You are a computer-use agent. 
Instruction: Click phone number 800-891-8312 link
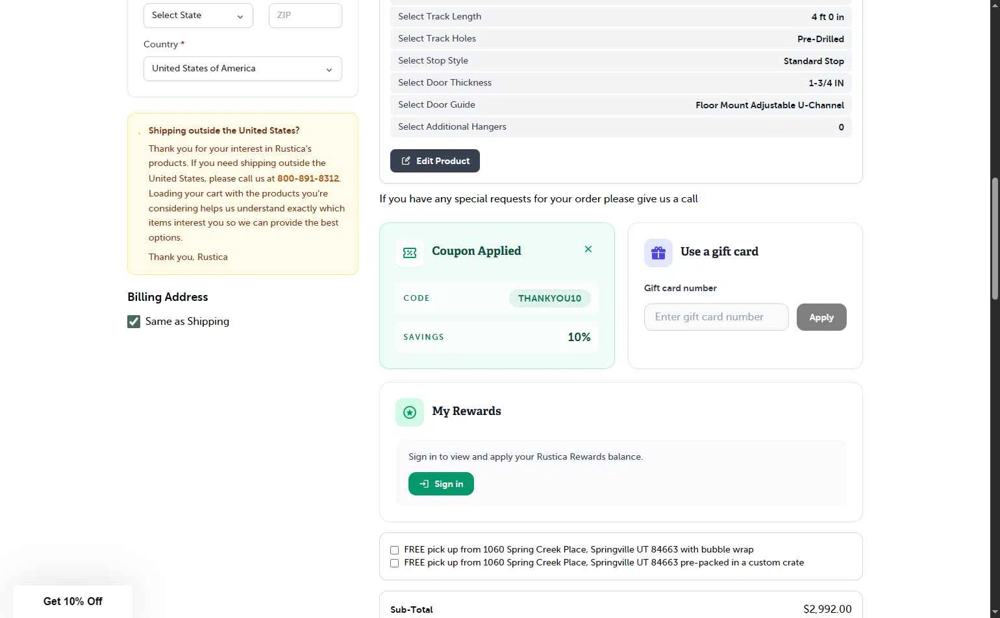[x=308, y=178]
